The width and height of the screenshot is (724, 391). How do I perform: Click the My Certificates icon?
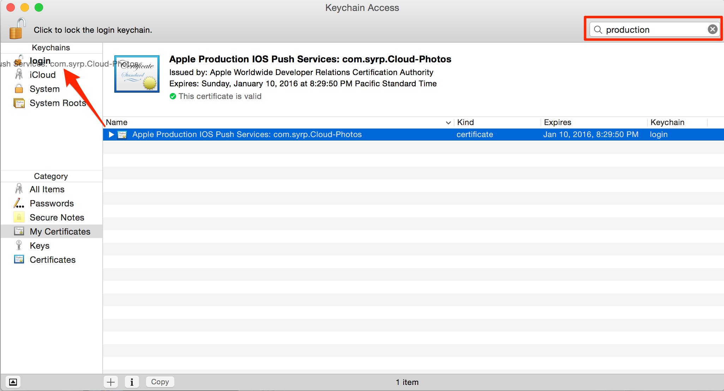click(19, 231)
